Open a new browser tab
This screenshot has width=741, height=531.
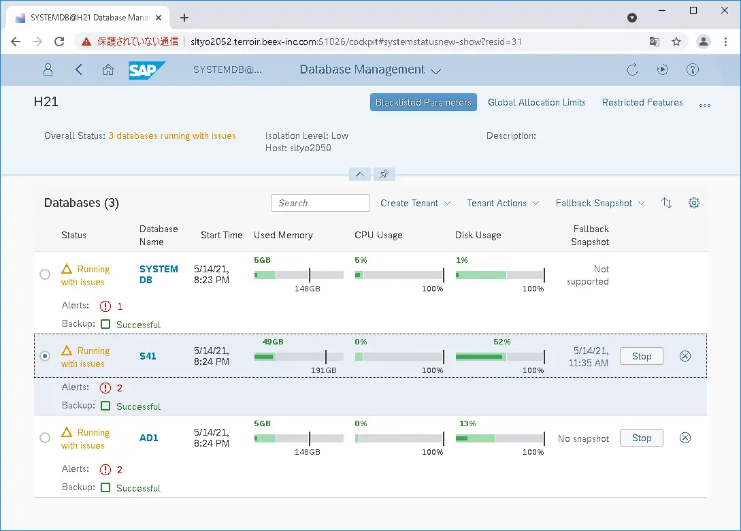click(x=184, y=18)
